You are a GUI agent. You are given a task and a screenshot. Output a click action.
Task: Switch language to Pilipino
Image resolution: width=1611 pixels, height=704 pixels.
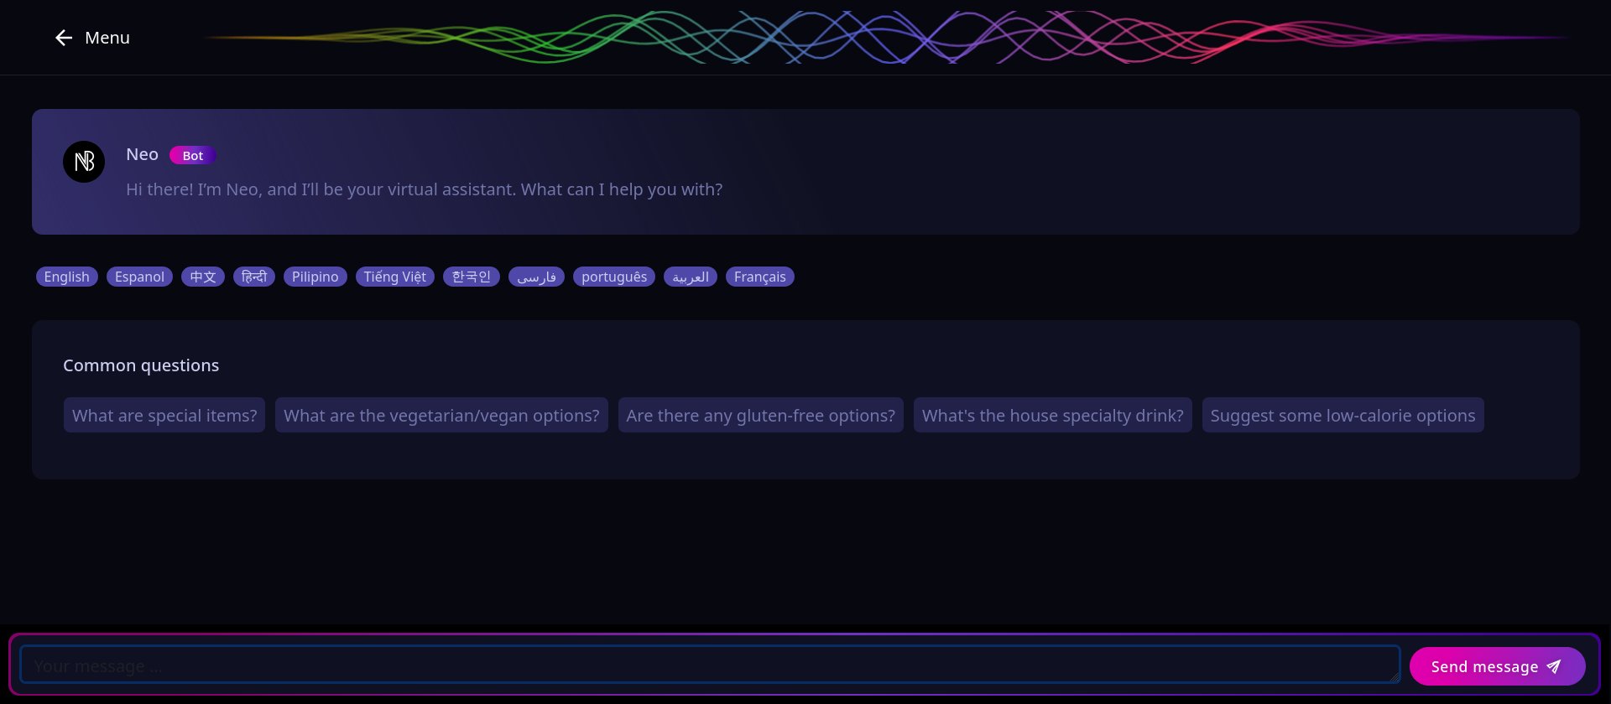click(x=315, y=277)
